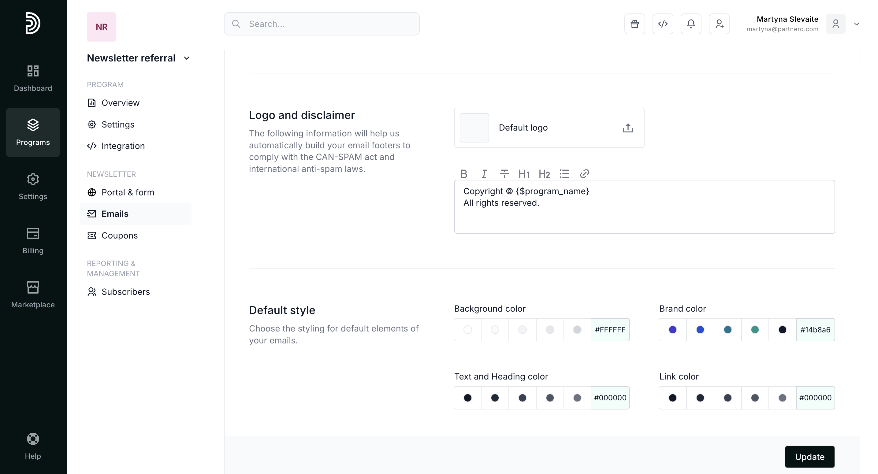Screen dimensions: 878x474
Task: Add a link in the disclaimer editor
Action: pyautogui.click(x=584, y=174)
